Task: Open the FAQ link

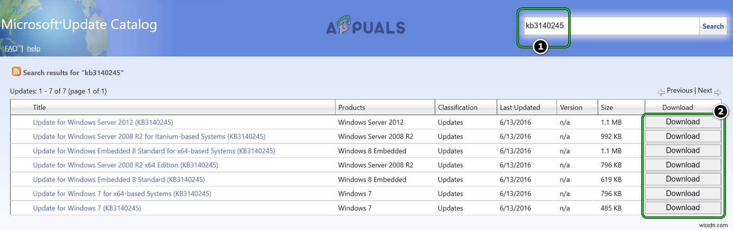Action: pos(11,48)
